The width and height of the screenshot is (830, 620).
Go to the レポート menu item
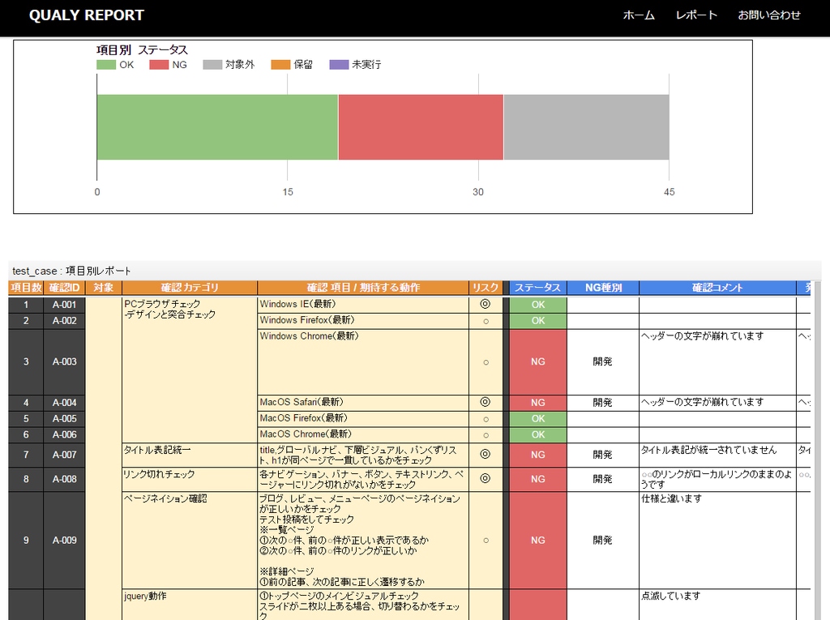[696, 15]
